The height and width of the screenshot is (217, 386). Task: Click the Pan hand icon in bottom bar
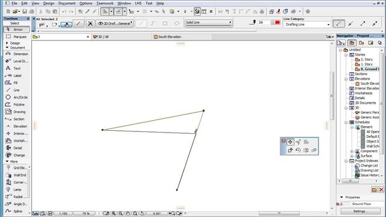127,213
